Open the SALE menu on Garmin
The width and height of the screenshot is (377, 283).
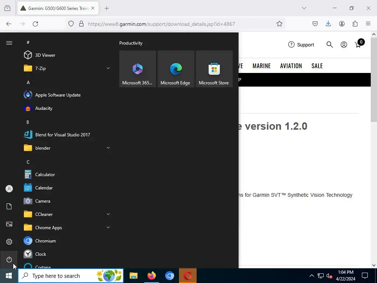[317, 66]
